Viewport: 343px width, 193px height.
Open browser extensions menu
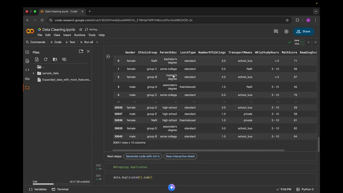pos(297,20)
